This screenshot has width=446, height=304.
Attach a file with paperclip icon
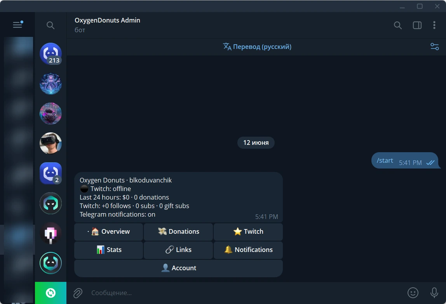[78, 293]
